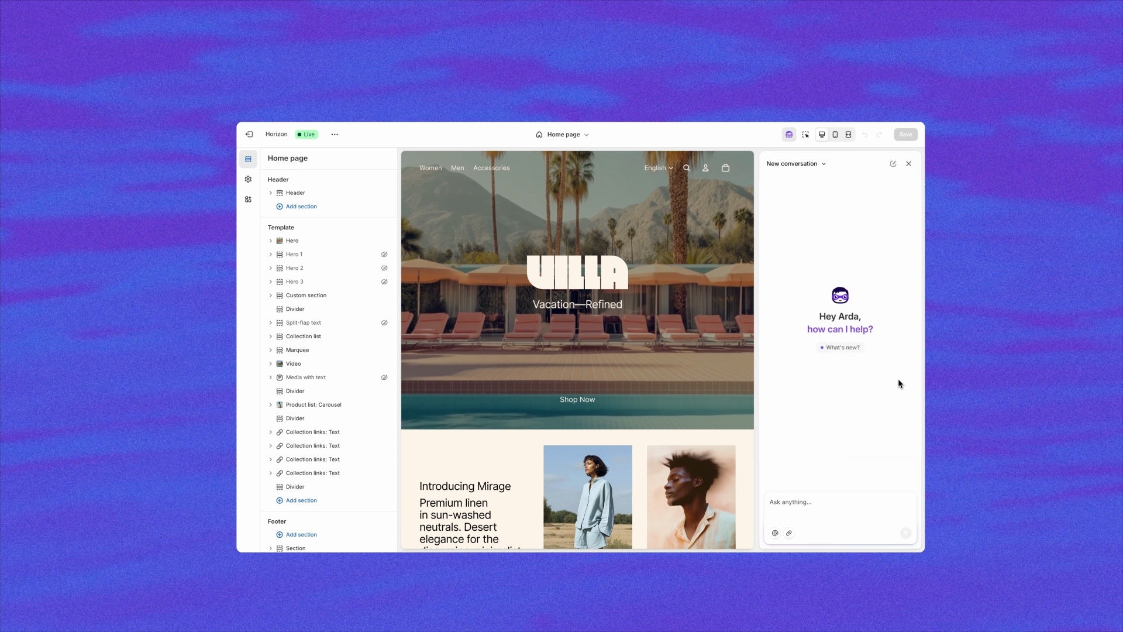1123x632 pixels.
Task: Open the app embeds icon in left rail
Action: pyautogui.click(x=248, y=200)
